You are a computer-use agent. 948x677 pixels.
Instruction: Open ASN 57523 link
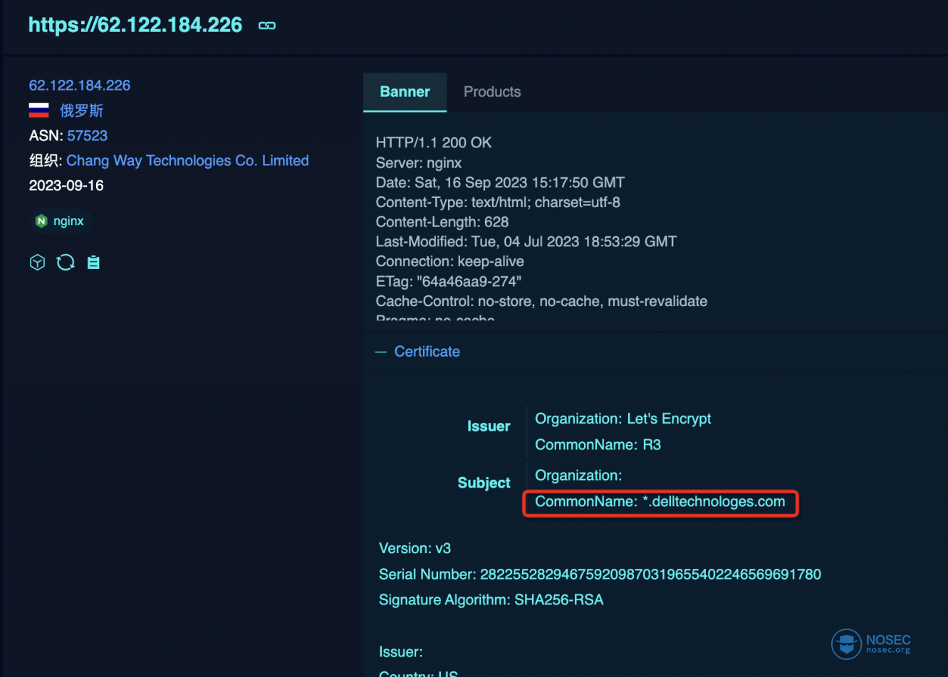(88, 135)
